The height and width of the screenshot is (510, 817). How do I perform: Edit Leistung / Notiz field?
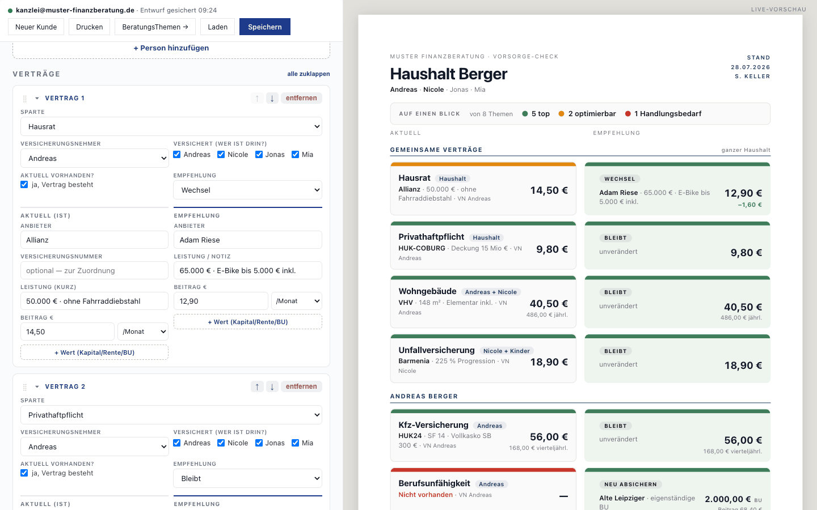point(248,270)
